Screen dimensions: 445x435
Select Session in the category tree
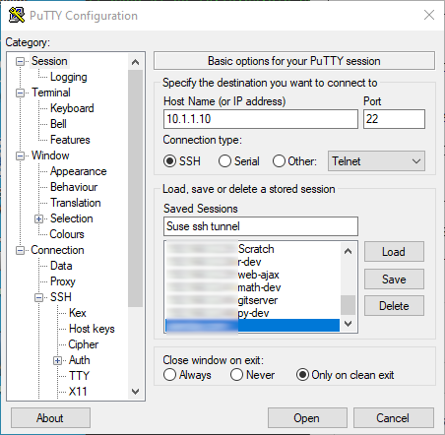[x=49, y=61]
